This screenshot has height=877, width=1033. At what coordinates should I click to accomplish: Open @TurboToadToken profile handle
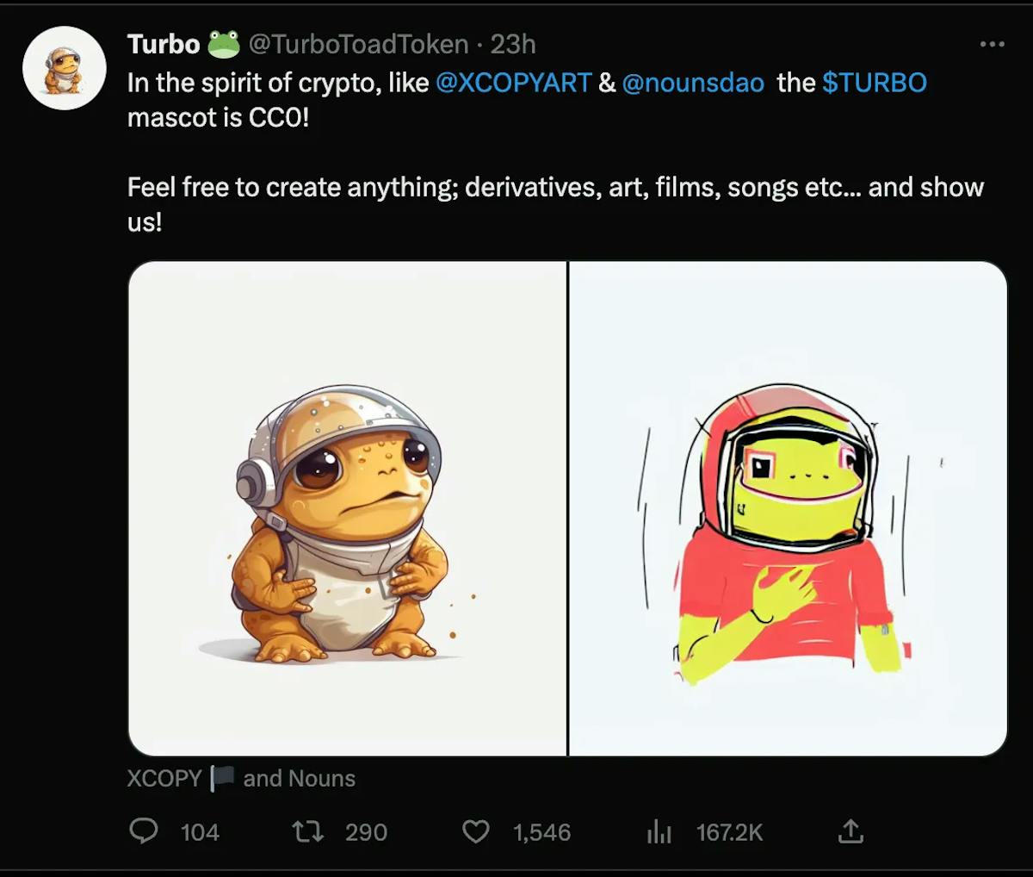357,42
